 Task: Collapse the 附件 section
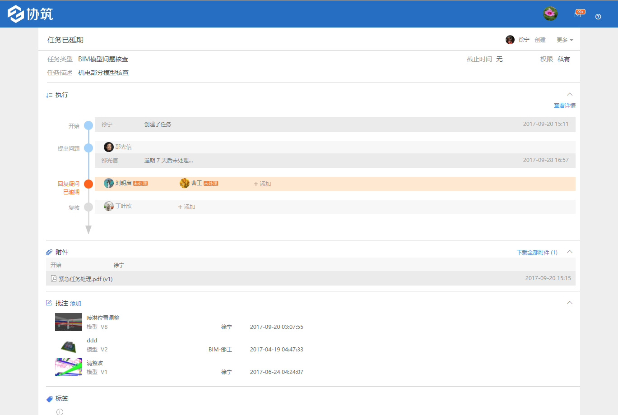click(570, 252)
